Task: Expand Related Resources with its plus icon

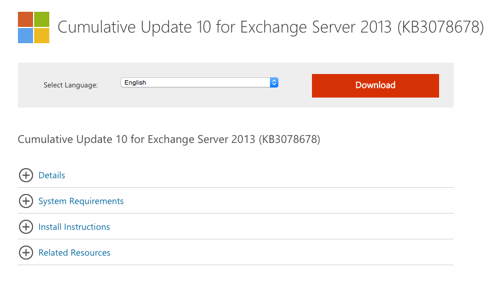Action: (x=26, y=253)
